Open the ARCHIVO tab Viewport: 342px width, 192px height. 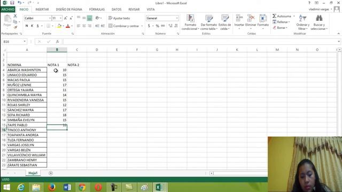click(7, 10)
